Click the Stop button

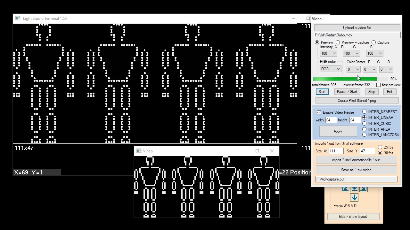pyautogui.click(x=372, y=92)
